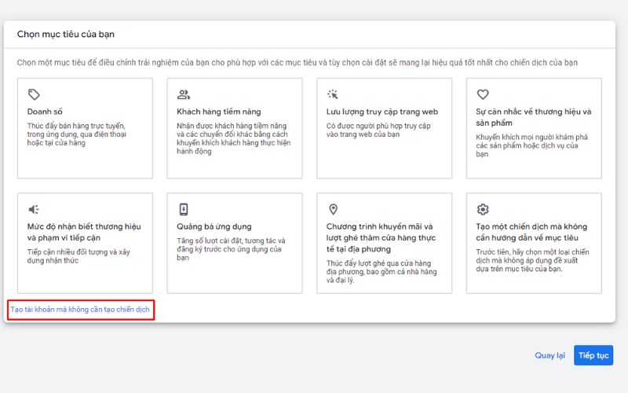Click the price tag icon for Doanh số

pyautogui.click(x=34, y=94)
